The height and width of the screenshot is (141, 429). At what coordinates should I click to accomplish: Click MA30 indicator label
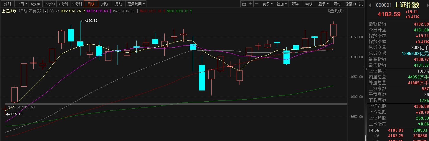151,11
